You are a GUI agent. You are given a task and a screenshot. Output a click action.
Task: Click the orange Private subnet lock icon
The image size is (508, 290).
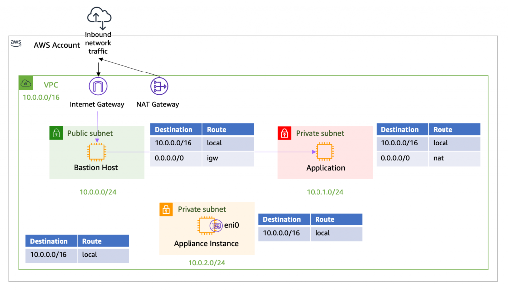tap(166, 209)
